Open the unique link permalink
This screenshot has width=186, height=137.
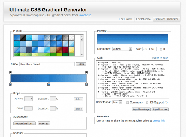pos(159,120)
